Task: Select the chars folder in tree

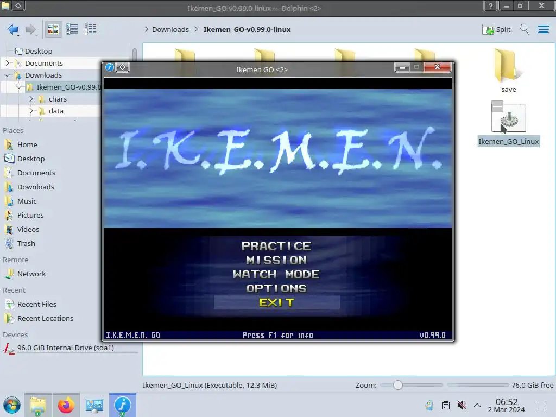Action: 58,99
